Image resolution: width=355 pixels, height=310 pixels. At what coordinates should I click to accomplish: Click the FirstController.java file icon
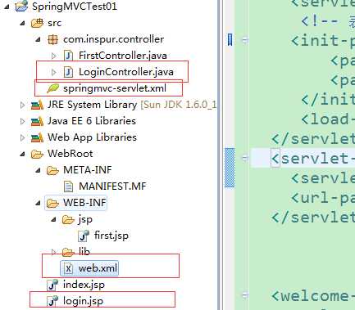tap(68, 56)
